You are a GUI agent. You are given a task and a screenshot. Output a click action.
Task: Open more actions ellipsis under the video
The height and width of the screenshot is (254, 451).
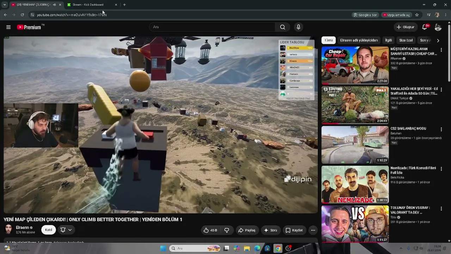click(x=313, y=230)
